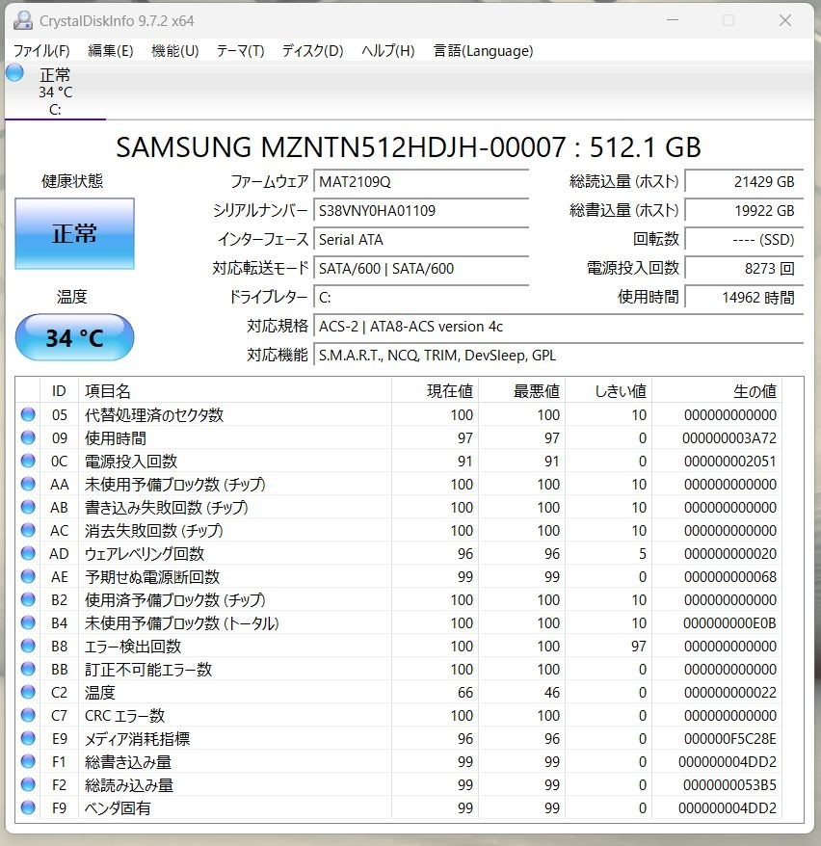Screen dimensions: 821x846
Task: Click the 正常 health status button
Action: (74, 233)
